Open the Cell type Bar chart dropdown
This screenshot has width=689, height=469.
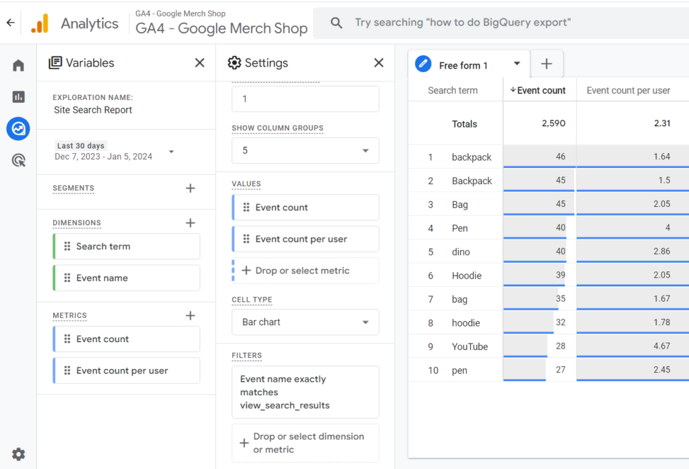coord(305,322)
